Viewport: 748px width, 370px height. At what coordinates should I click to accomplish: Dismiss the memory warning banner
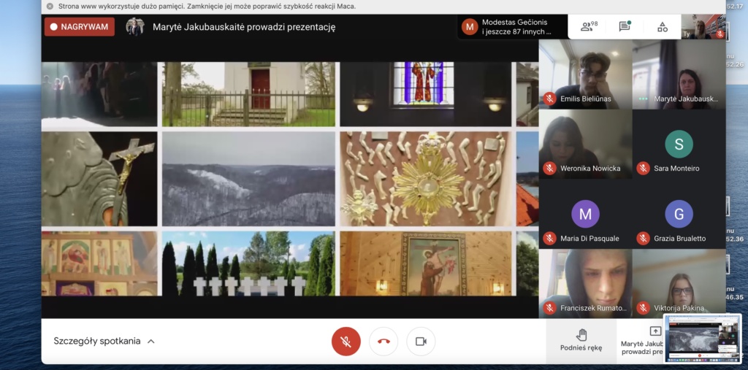50,6
